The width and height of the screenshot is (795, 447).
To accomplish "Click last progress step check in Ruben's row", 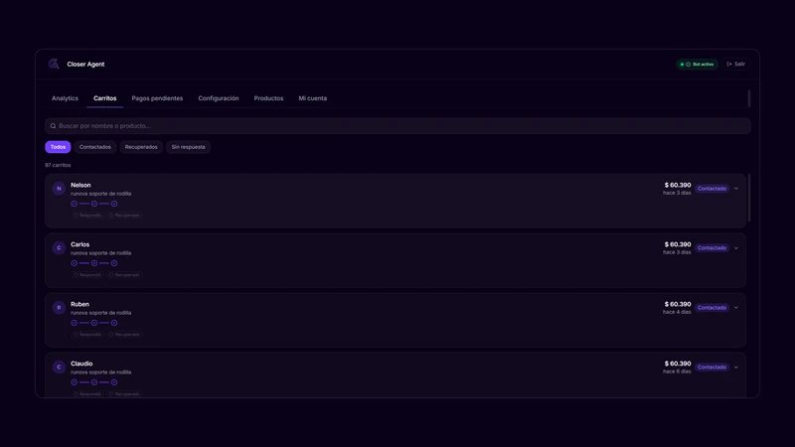I will [x=114, y=323].
